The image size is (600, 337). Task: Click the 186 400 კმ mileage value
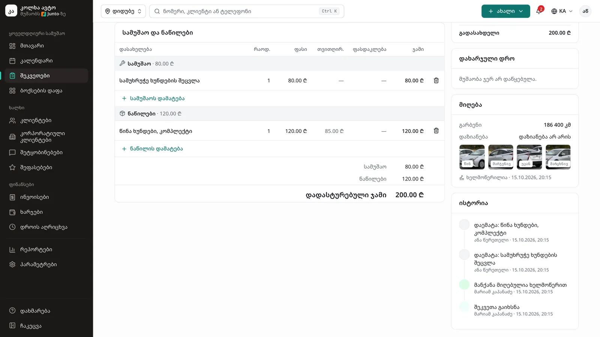557,125
